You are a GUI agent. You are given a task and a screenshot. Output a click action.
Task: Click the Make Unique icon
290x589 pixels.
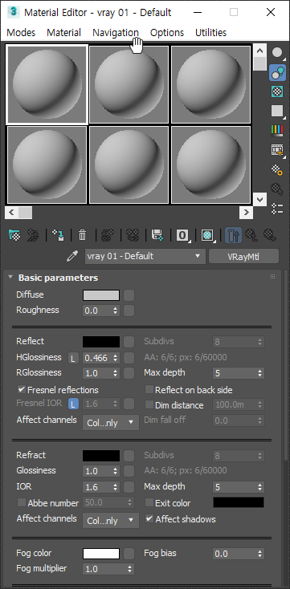coord(133,236)
